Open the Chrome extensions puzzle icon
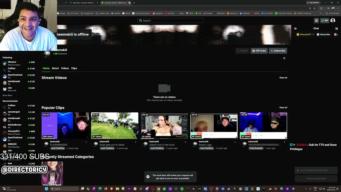The width and height of the screenshot is (341, 192). tap(321, 8)
